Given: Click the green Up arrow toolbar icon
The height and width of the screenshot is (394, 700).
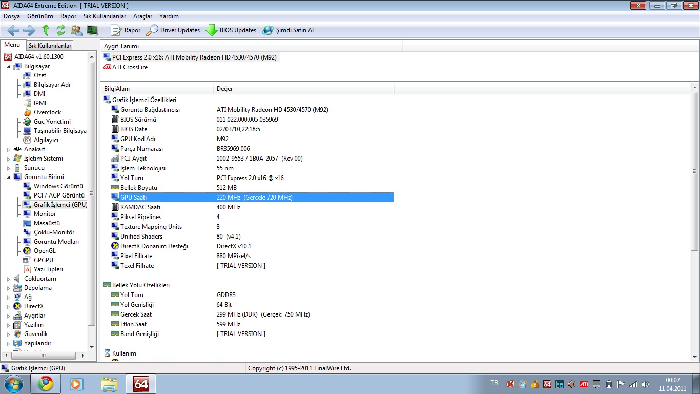Looking at the screenshot, I should point(46,30).
